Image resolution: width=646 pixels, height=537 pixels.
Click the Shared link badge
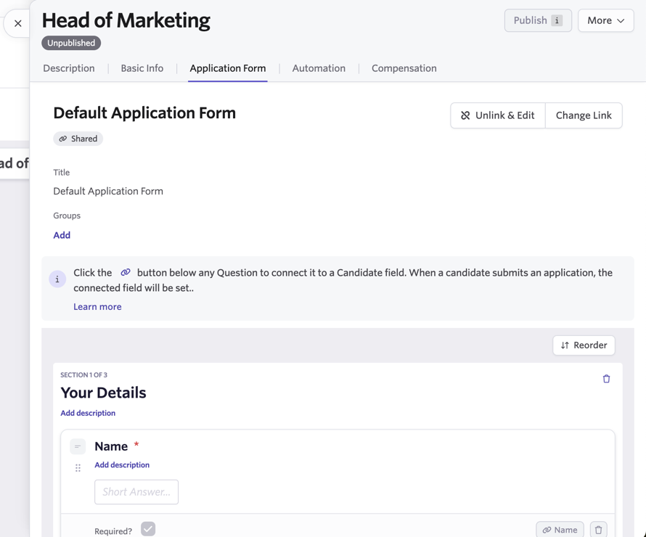coord(78,139)
